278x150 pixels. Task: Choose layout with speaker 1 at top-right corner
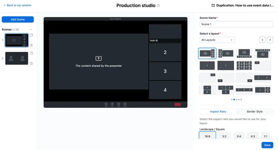(x=207, y=78)
